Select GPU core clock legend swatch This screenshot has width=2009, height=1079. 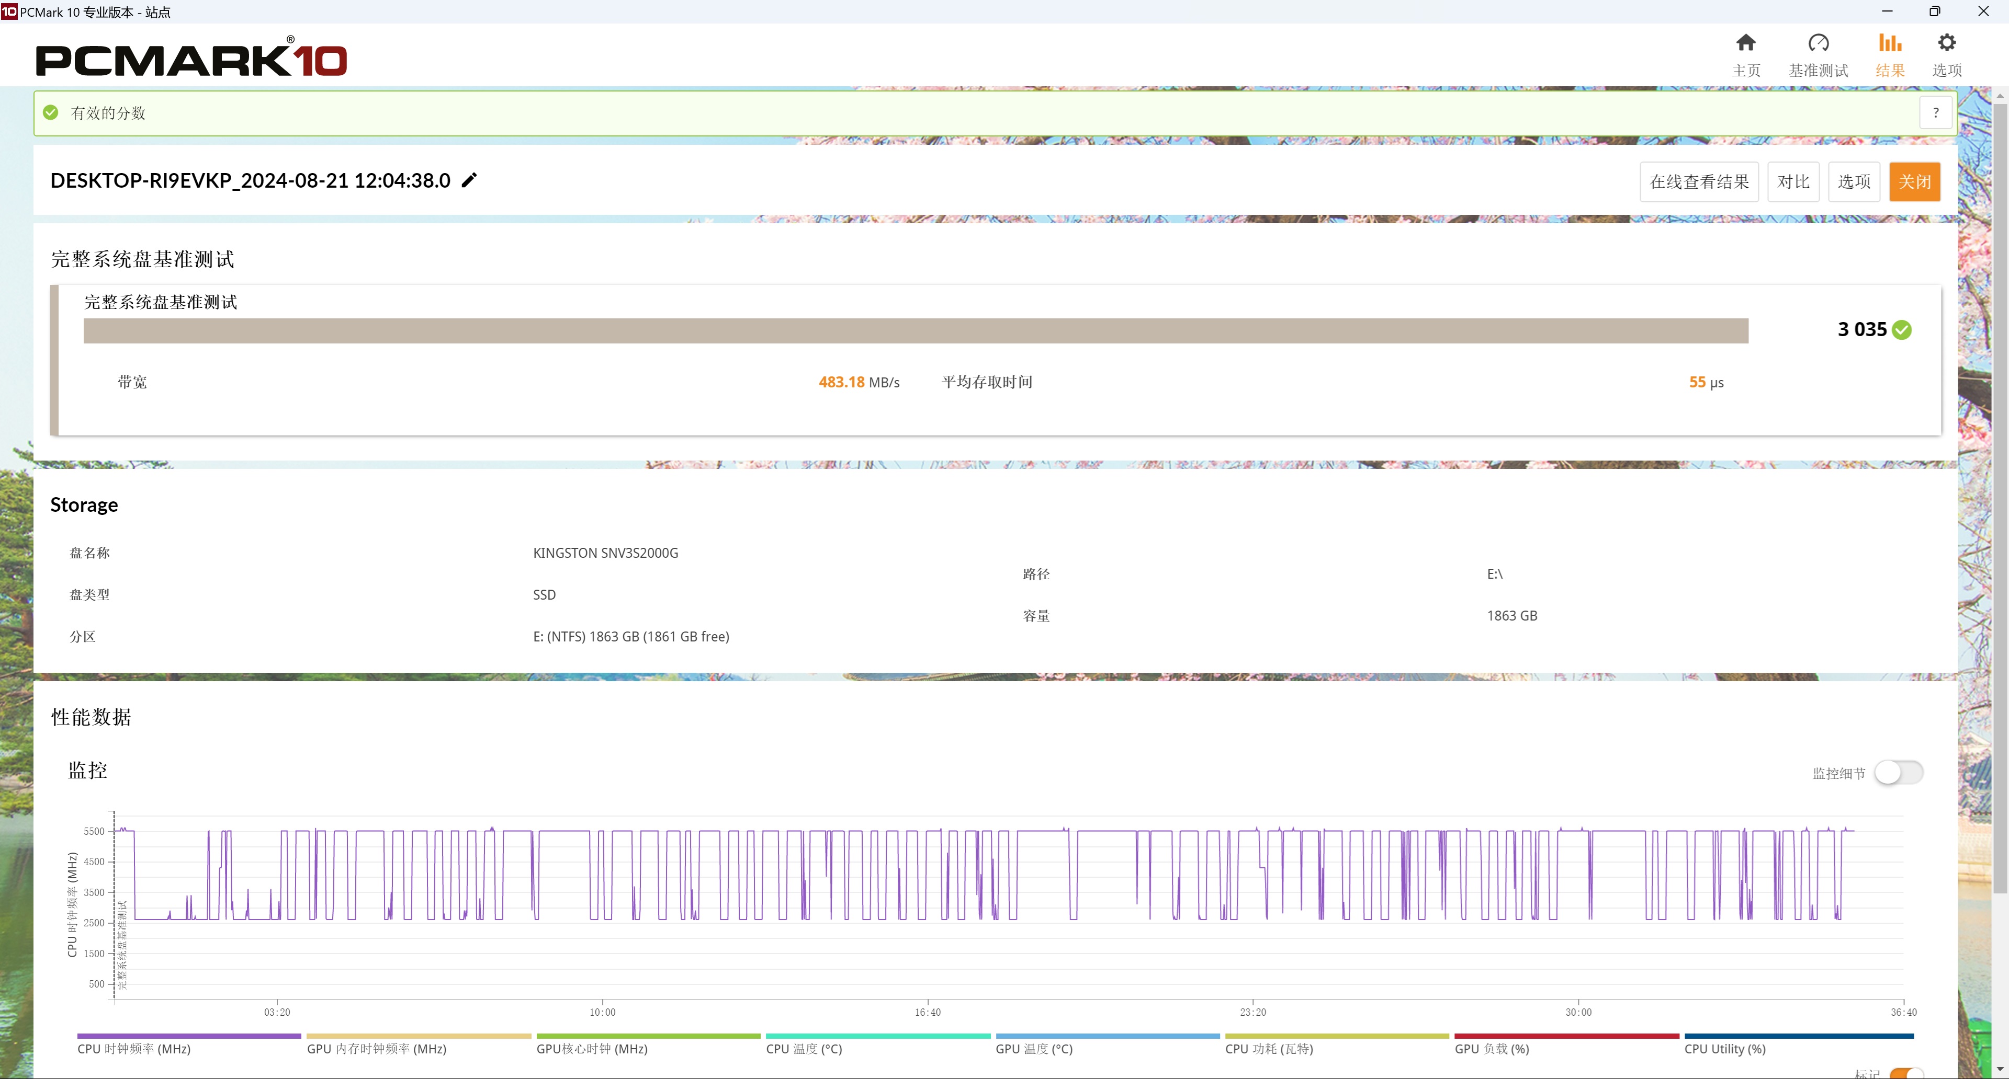(648, 1036)
